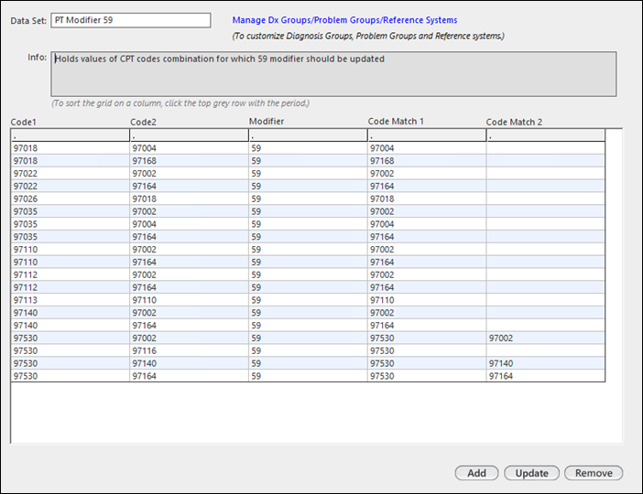
Task: Sort grid by Code Match 1 grey row
Action: tap(427, 135)
